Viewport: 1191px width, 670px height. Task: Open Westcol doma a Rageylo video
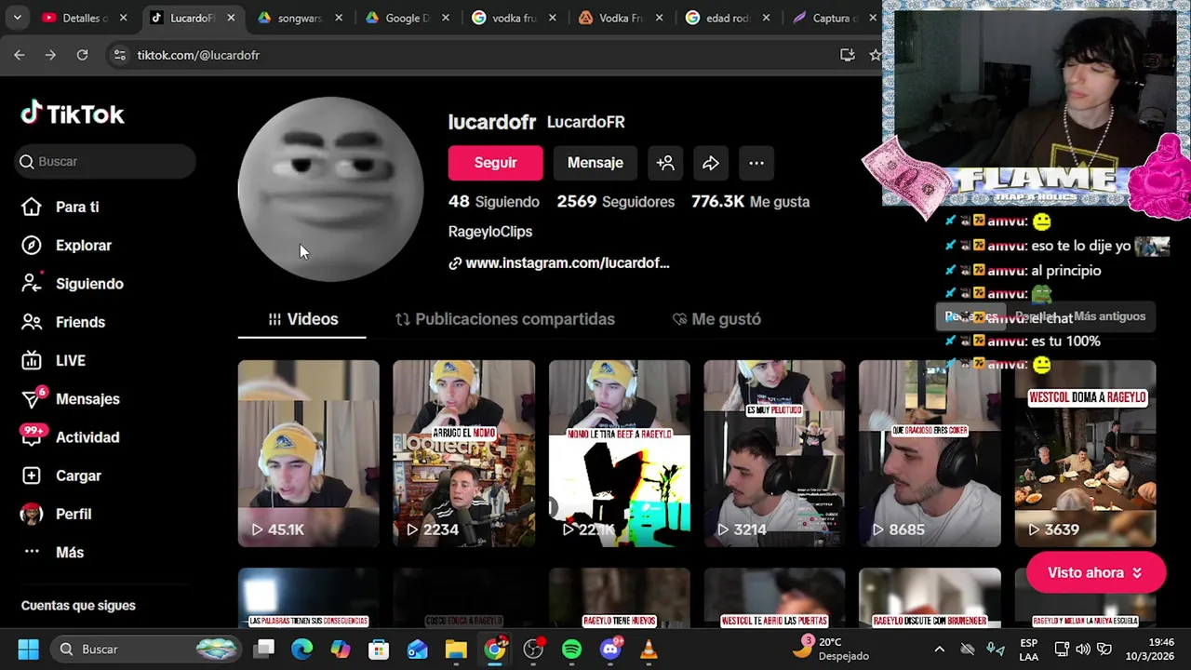[1085, 453]
